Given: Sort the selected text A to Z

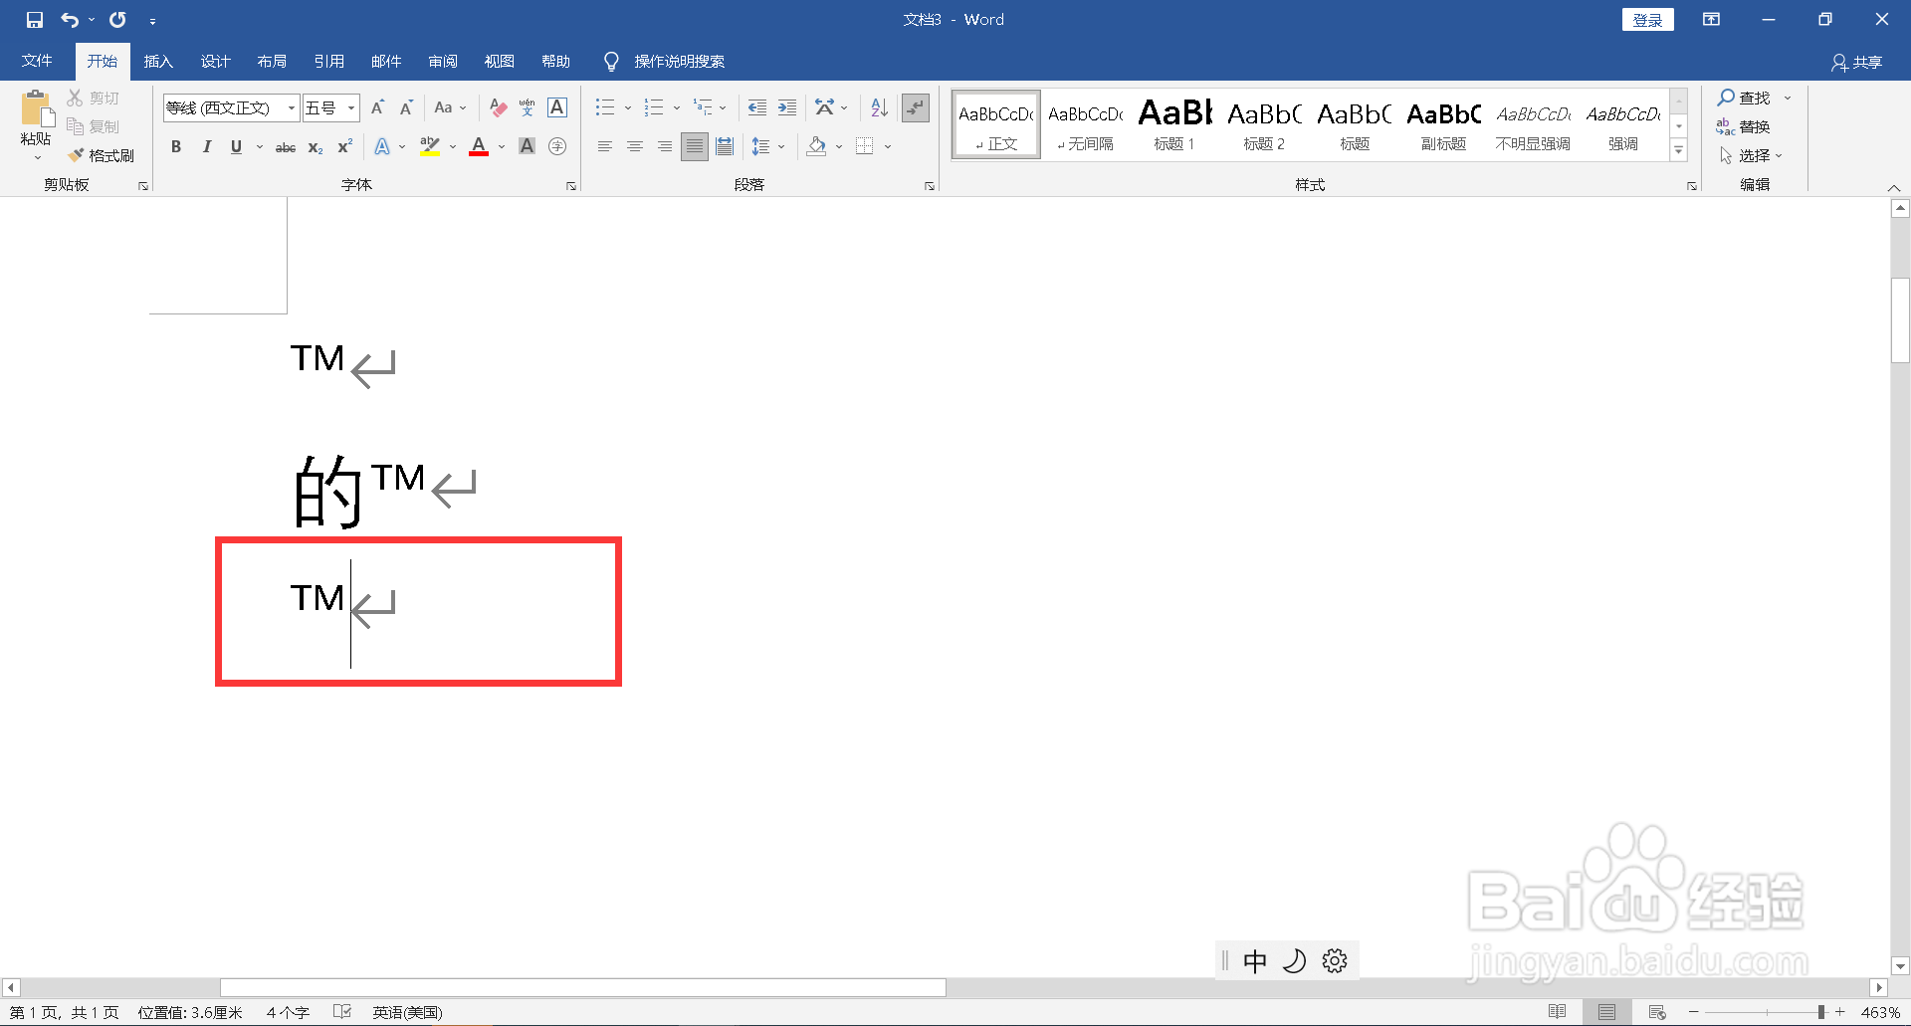Looking at the screenshot, I should pyautogui.click(x=879, y=107).
